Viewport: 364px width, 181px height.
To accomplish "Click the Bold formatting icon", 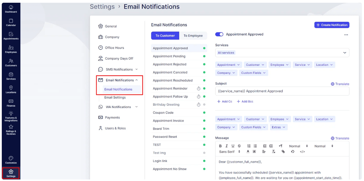I will pyautogui.click(x=221, y=146).
